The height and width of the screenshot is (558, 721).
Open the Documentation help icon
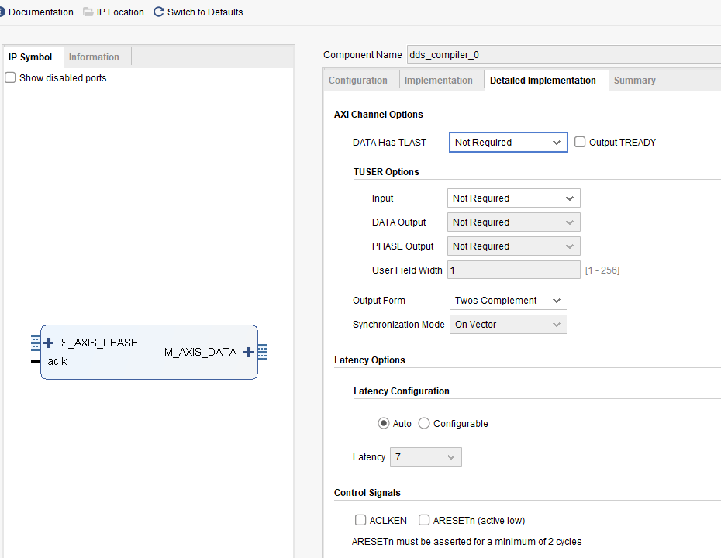(x=2, y=12)
